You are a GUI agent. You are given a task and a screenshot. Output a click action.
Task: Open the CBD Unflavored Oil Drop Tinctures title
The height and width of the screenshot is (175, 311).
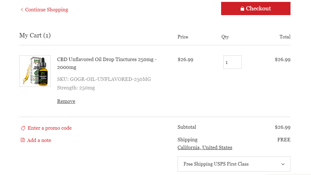[107, 63]
